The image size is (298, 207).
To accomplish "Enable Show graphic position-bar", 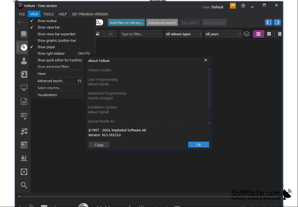I will coord(57,40).
